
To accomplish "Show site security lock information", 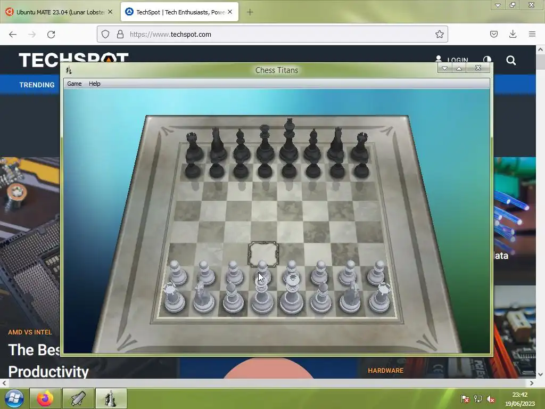I will coord(120,34).
